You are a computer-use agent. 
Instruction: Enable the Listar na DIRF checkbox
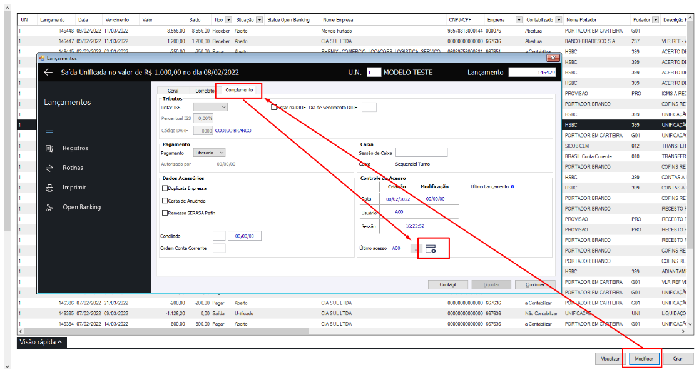(x=273, y=108)
